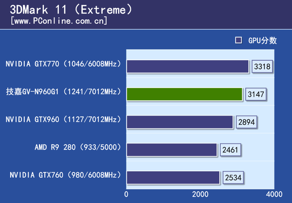Image resolution: width=292 pixels, height=203 pixels.
Task: Click the GPU分数 legend label
Action: tap(262, 40)
